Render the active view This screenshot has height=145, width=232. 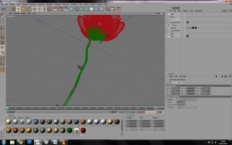55,9
